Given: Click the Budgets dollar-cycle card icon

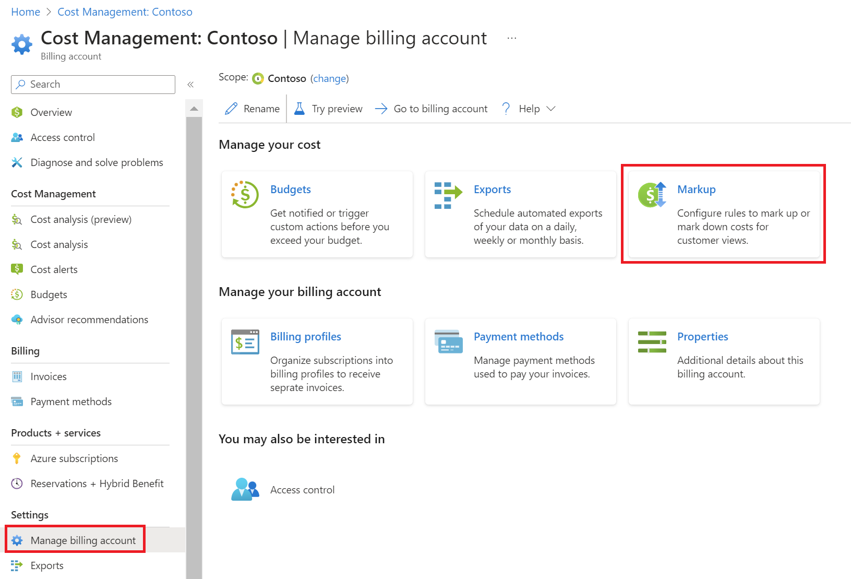Looking at the screenshot, I should (245, 195).
